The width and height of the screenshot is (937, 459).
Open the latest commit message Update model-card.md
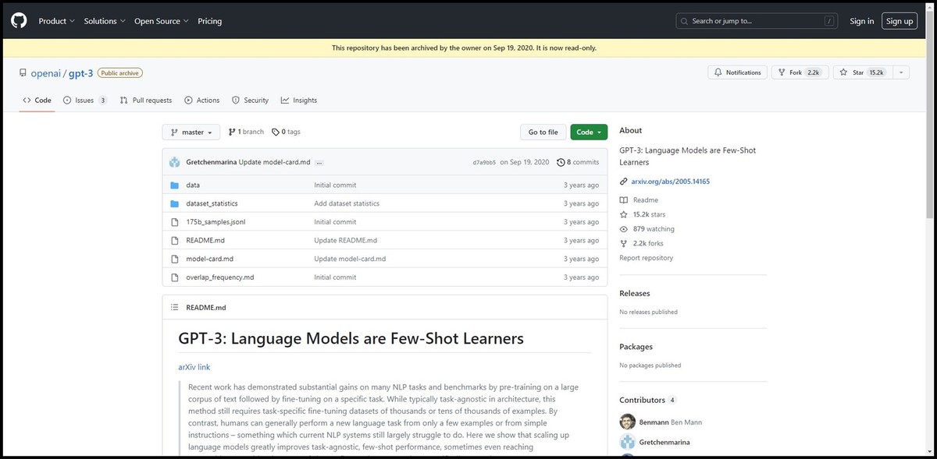click(x=274, y=162)
